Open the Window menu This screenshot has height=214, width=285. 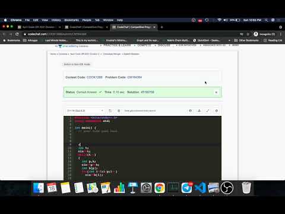tap(108, 20)
